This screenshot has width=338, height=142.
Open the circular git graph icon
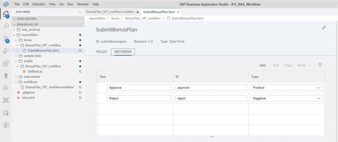point(6,125)
